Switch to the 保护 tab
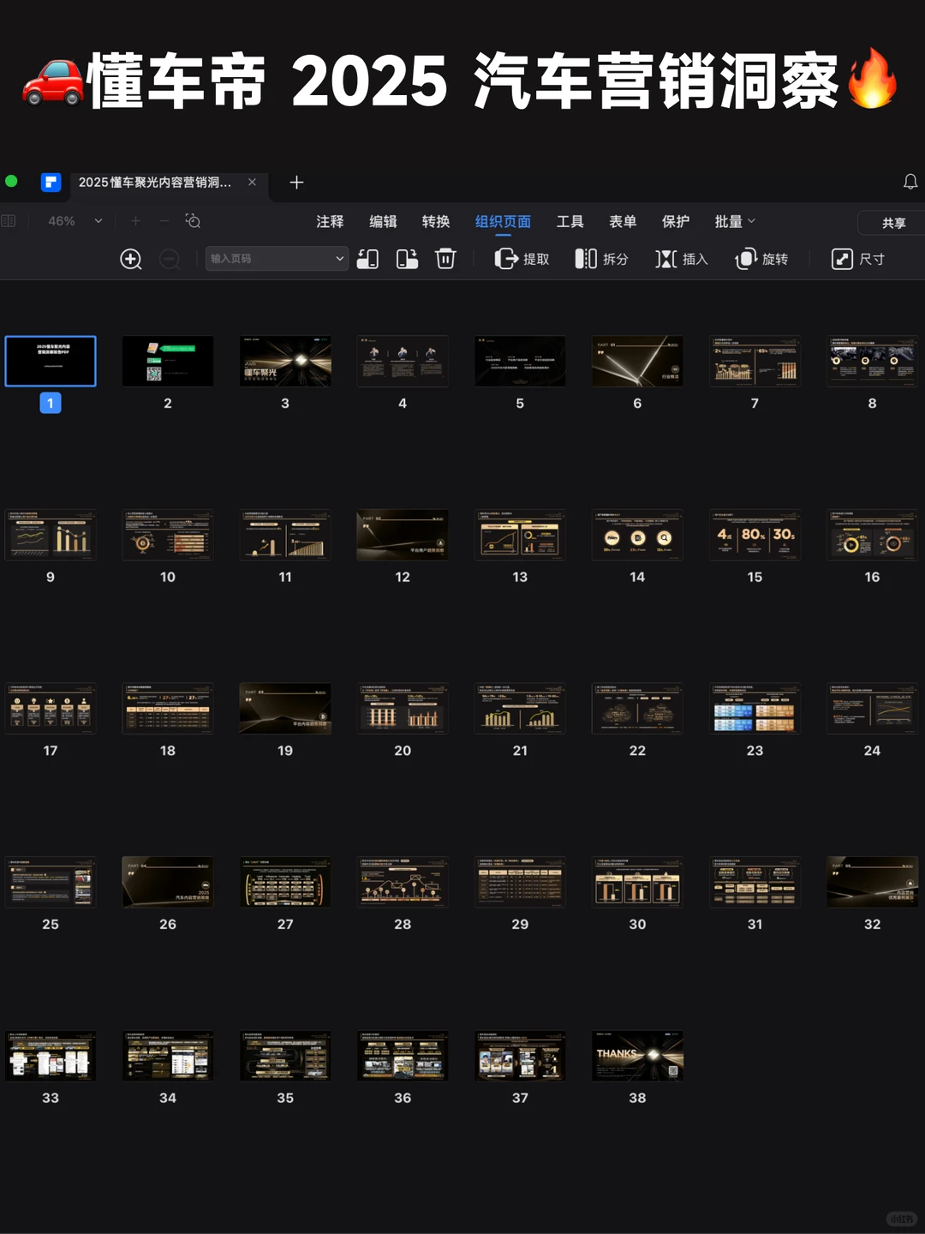The width and height of the screenshot is (925, 1234). pos(676,221)
